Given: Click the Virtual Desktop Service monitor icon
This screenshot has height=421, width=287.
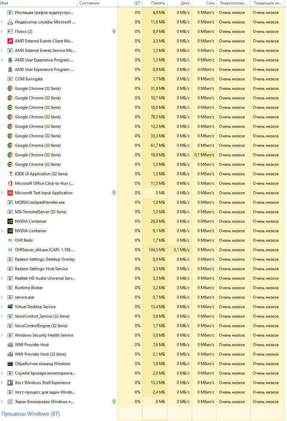Looking at the screenshot, I should point(10,307).
